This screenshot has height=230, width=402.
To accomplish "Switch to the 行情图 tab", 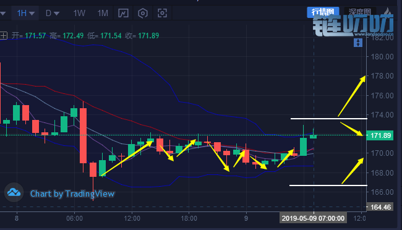I will coord(323,12).
